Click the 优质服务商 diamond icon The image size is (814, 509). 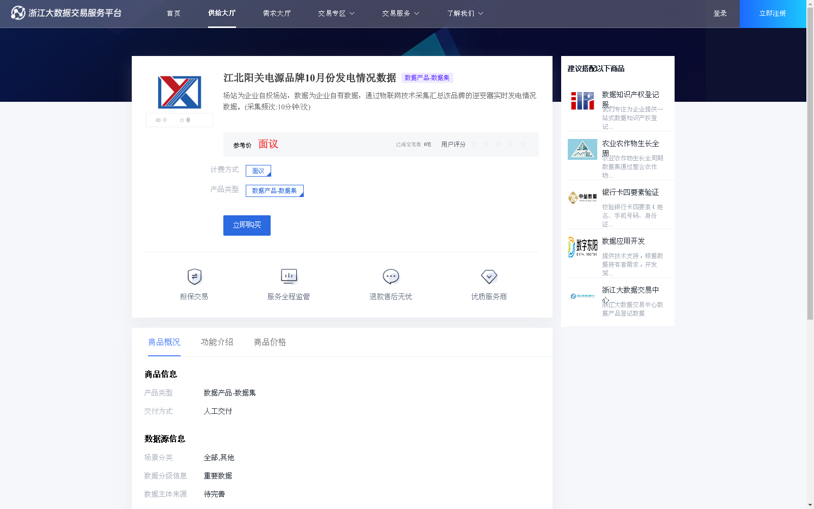click(489, 276)
